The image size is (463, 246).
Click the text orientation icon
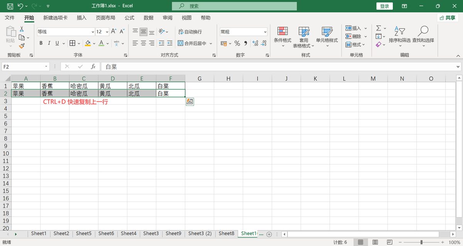pyautogui.click(x=162, y=32)
